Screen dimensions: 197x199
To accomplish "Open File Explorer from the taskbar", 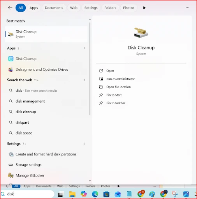I will 72,194.
